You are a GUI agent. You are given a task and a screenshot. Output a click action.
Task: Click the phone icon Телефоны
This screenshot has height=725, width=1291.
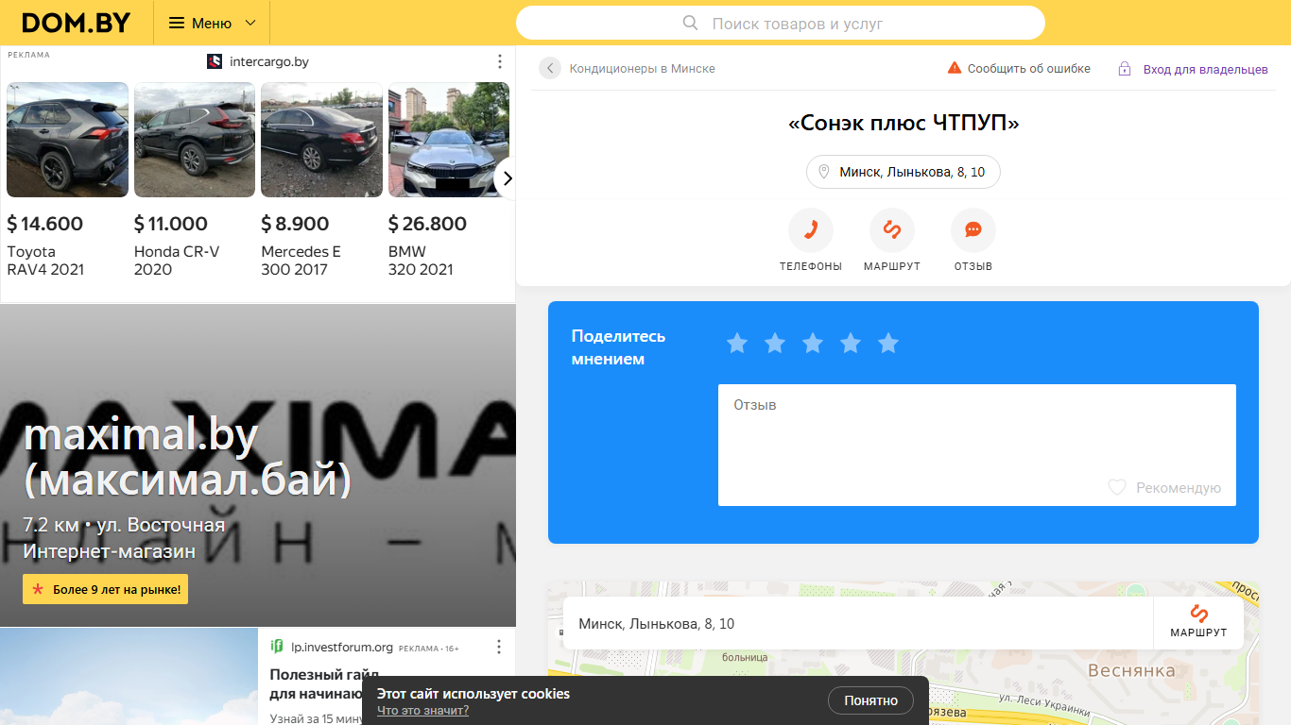[x=811, y=230]
